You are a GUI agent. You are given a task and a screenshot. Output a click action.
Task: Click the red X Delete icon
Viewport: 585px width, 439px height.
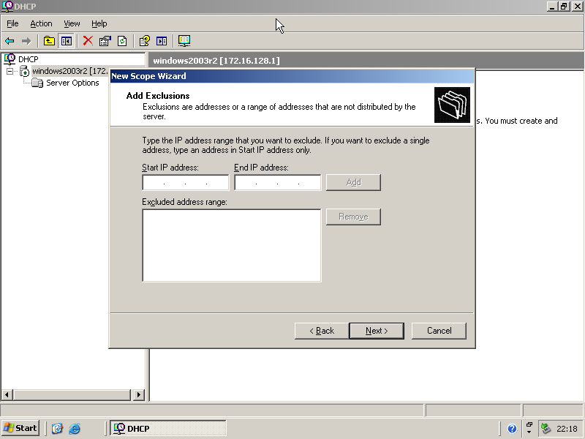click(x=88, y=41)
